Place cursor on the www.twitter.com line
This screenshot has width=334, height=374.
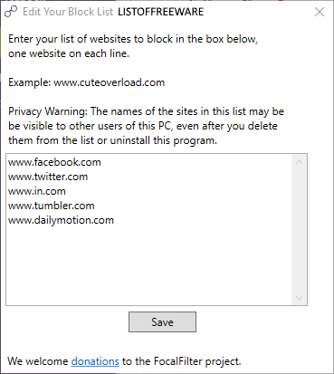tap(48, 177)
